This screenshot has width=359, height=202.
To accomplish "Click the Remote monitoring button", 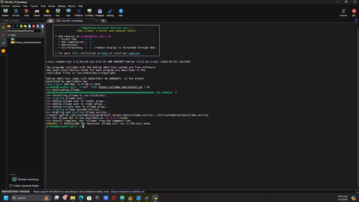I will pyautogui.click(x=25, y=179).
